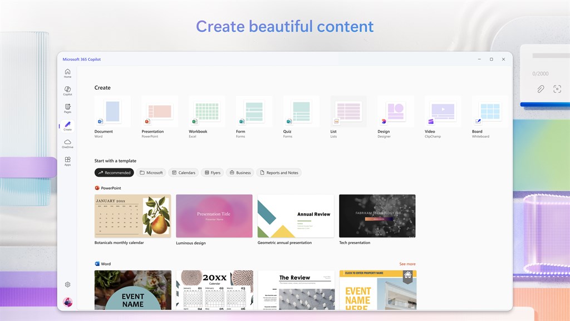Screen dimensions: 570x321
Task: Create a new Whiteboard Board
Action: [x=490, y=117]
